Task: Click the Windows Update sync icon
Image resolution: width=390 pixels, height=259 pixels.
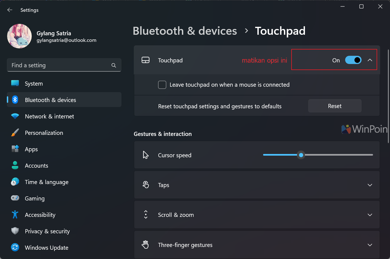Action: pos(15,248)
